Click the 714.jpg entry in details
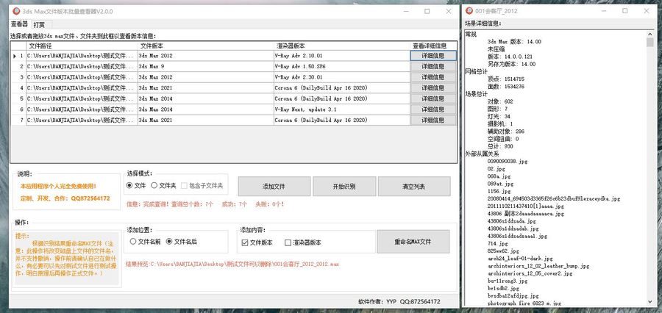 [497, 243]
